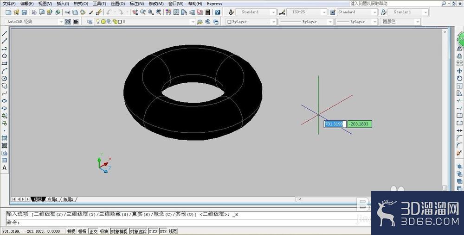Image resolution: width=464 pixels, height=235 pixels.
Task: Toggle DYN dynamic input button
Action: click(163, 231)
